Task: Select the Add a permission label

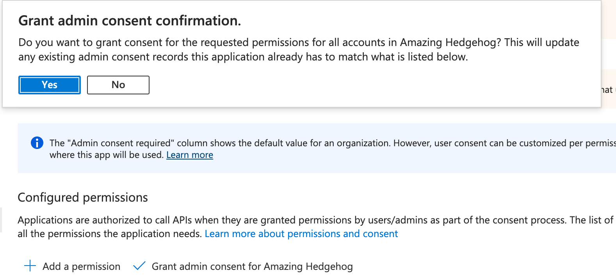Action: [81, 266]
